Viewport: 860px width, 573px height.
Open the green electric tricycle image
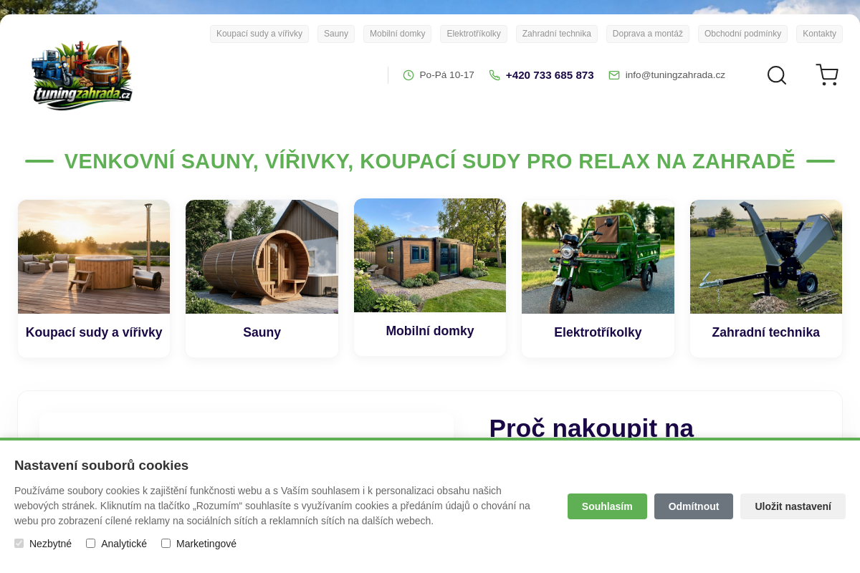(x=598, y=256)
